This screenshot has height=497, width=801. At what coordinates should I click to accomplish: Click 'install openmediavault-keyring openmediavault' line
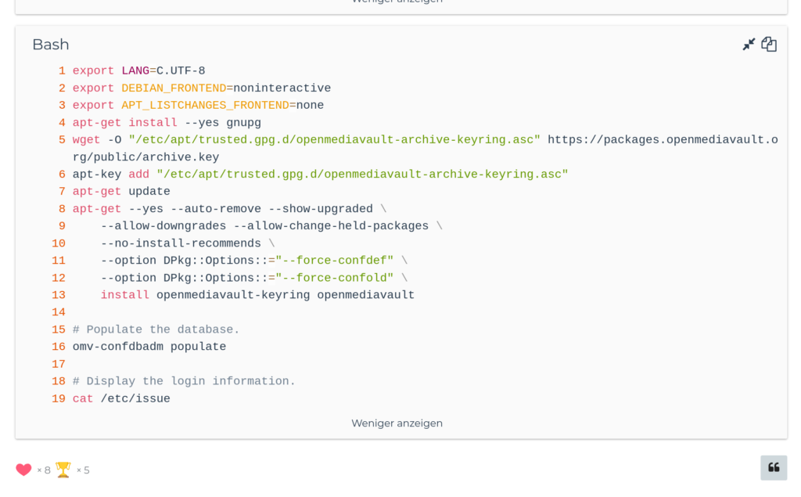click(257, 295)
